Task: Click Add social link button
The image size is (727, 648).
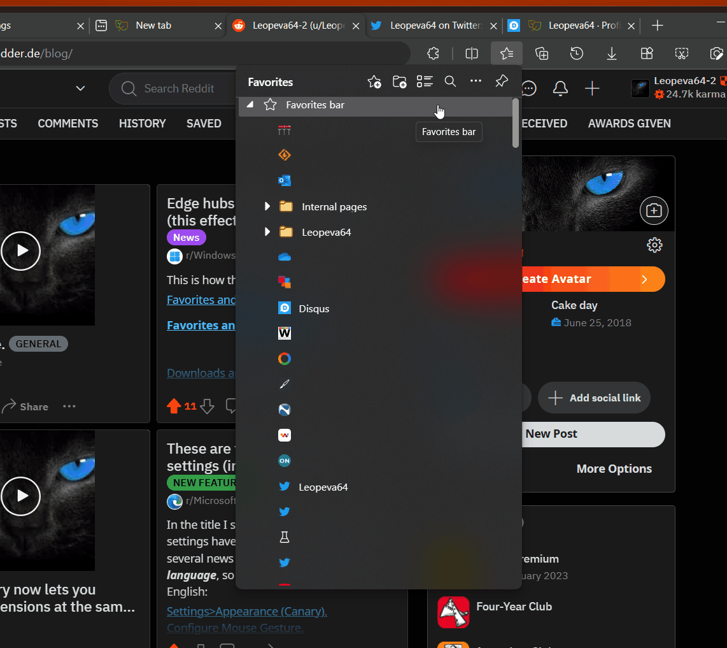Action: 594,398
